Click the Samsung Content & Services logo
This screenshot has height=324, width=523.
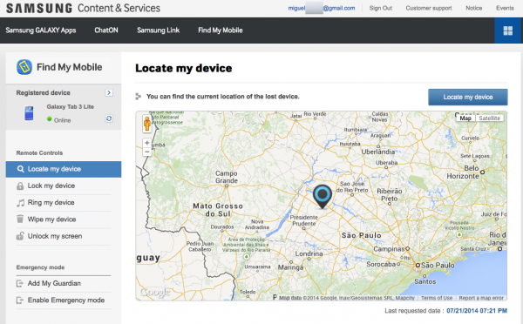tap(83, 8)
